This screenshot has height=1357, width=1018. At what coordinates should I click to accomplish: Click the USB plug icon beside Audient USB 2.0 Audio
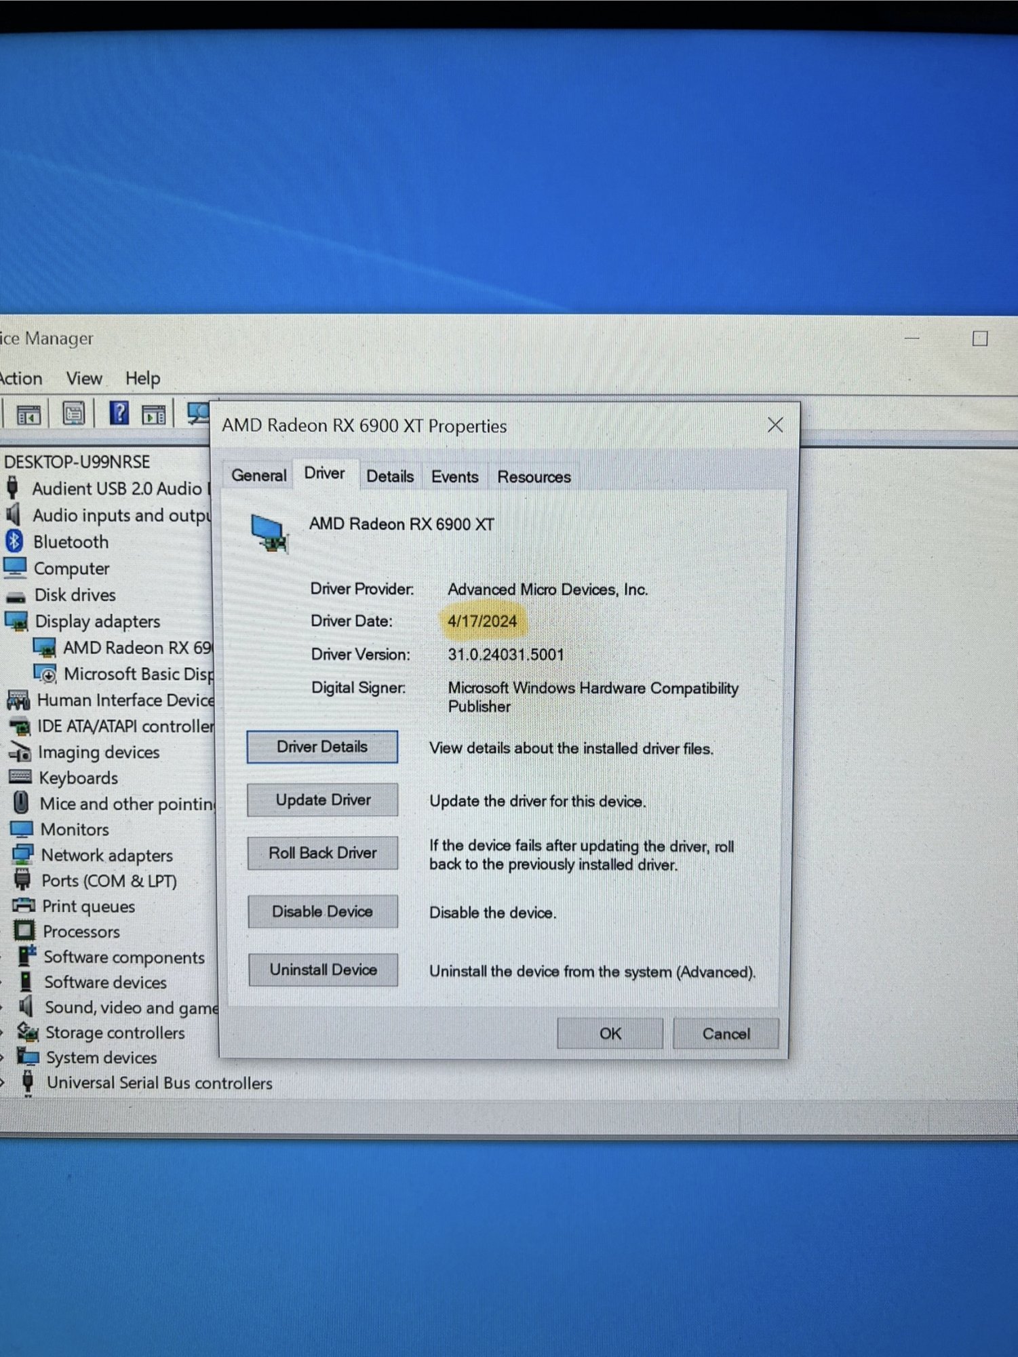13,487
